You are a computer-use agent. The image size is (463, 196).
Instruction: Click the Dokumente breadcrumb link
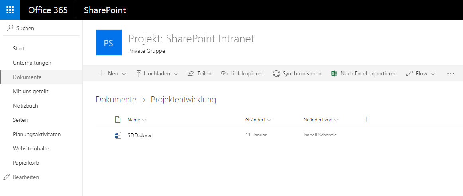116,100
